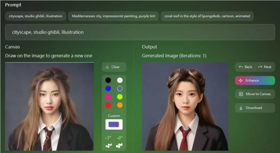Image resolution: width=280 pixels, height=153 pixels.
Task: Select the Mediterranean city prompt suggestion
Action: [113, 16]
